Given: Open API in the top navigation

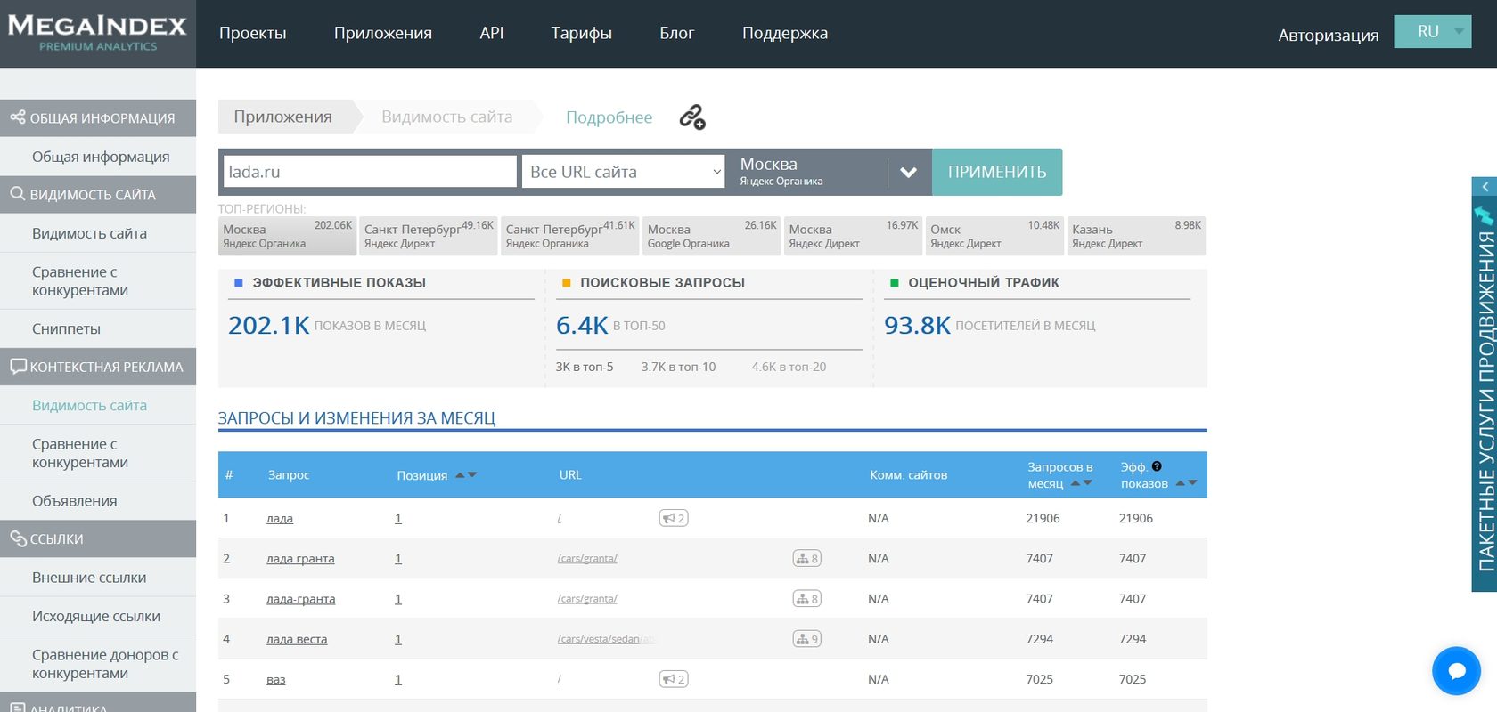Looking at the screenshot, I should (492, 33).
